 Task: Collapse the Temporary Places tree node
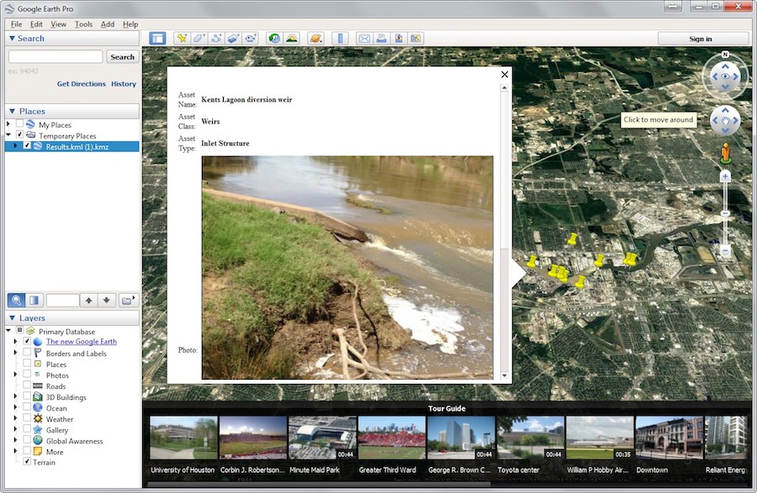(8, 135)
